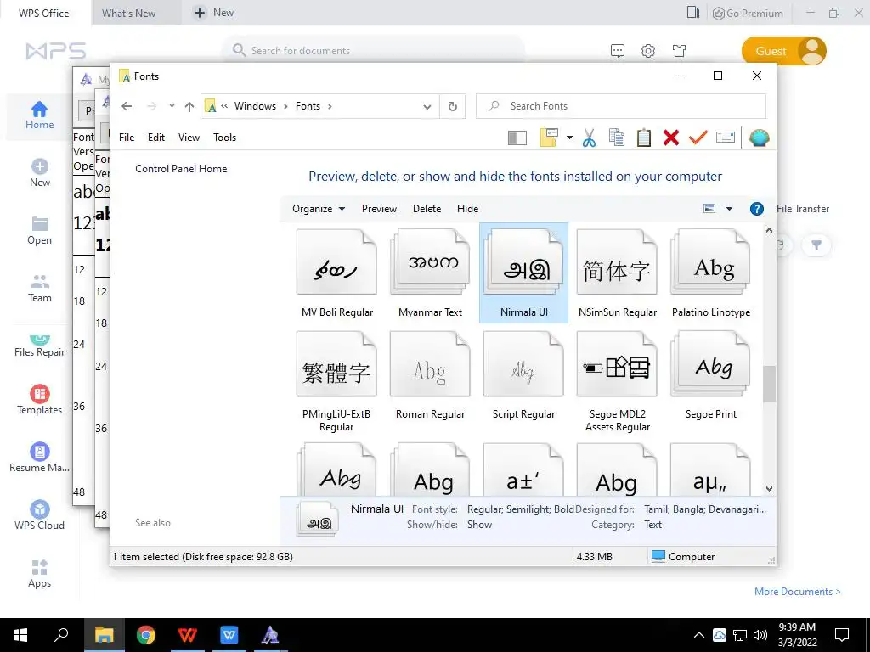Expand the address bar history dropdown

tap(427, 106)
